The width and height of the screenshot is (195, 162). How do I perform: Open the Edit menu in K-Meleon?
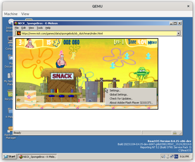24,28
